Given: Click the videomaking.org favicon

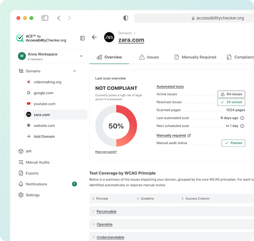Looking at the screenshot, I should tap(29, 82).
